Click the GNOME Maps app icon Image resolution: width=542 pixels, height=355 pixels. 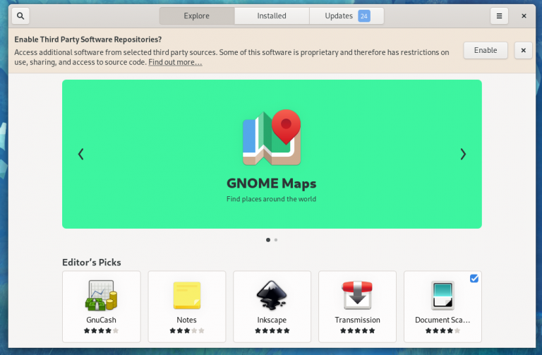(272, 138)
